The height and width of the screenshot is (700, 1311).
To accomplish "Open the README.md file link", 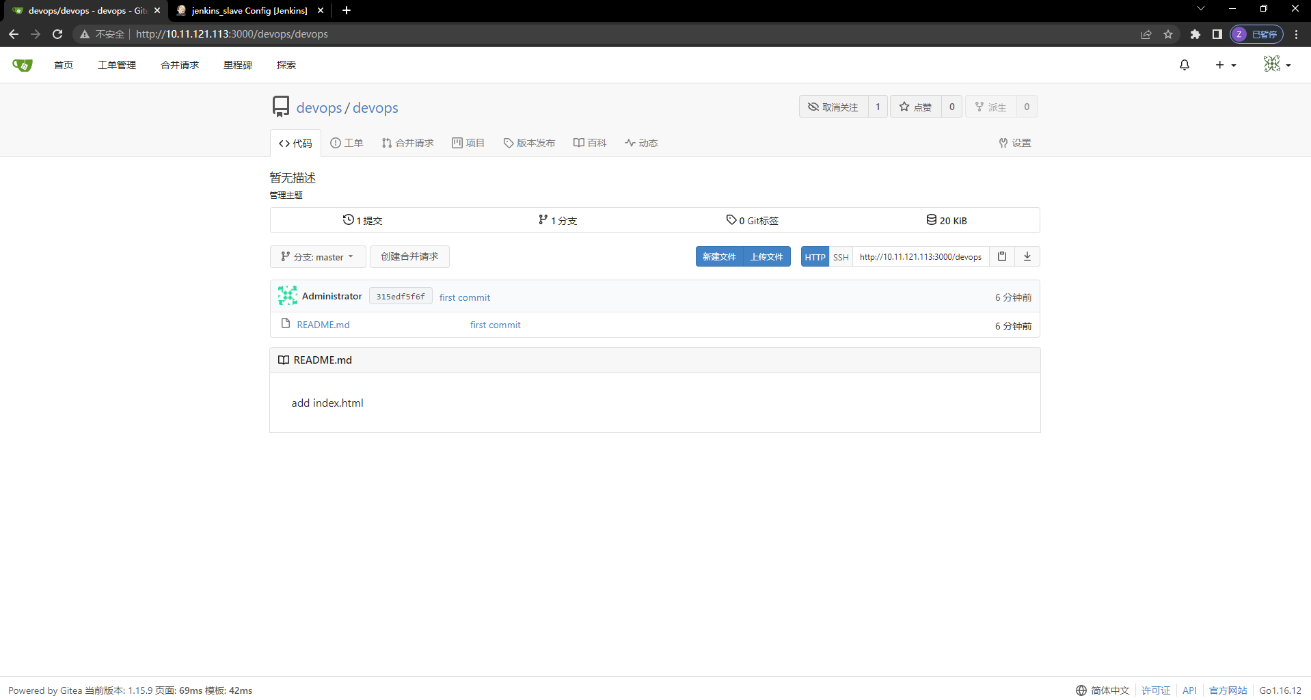I will [323, 325].
